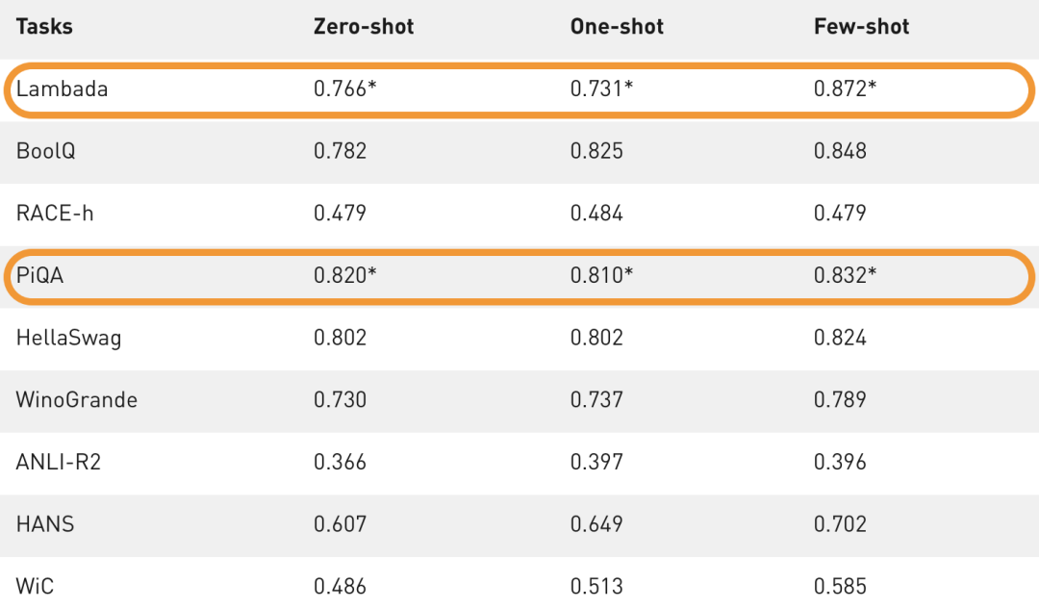Viewport: 1039px width, 608px height.
Task: Click the Lambada task name
Action: pos(62,89)
